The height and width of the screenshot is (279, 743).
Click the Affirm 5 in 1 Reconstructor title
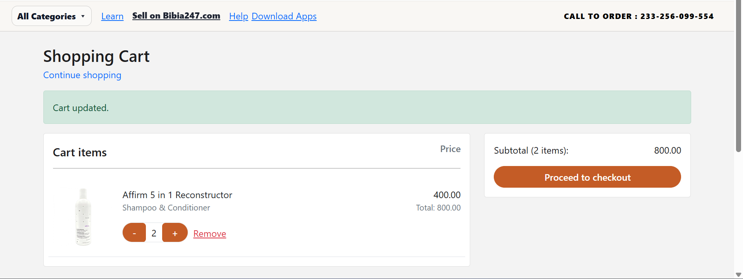pyautogui.click(x=177, y=195)
